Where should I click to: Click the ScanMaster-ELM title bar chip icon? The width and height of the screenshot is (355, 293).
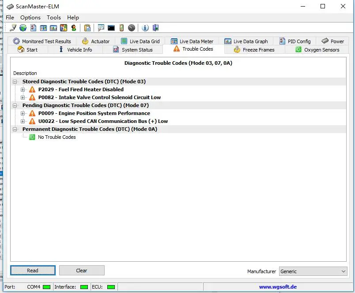tap(10, 7)
